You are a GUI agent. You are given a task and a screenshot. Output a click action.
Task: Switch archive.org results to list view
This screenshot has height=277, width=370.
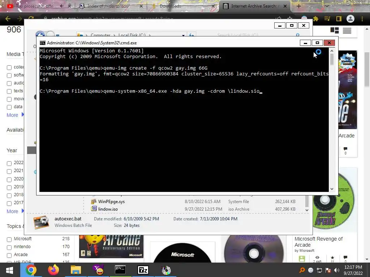click(347, 30)
